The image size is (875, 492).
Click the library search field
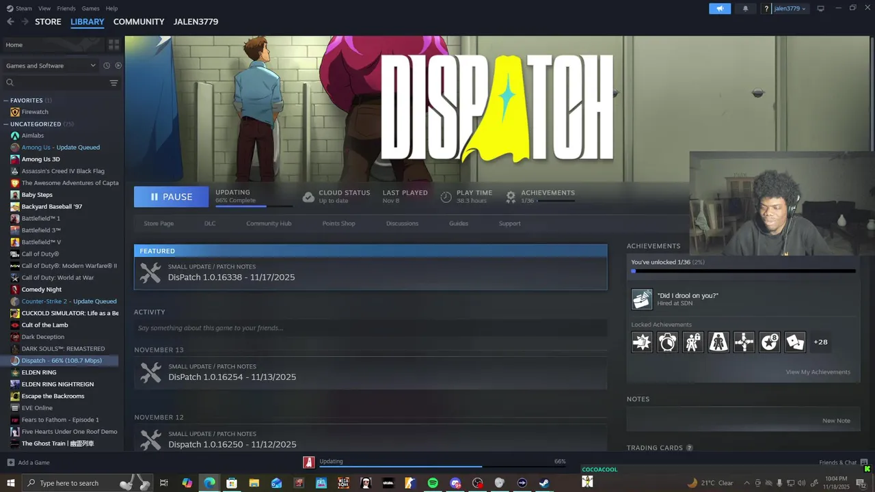click(x=62, y=83)
